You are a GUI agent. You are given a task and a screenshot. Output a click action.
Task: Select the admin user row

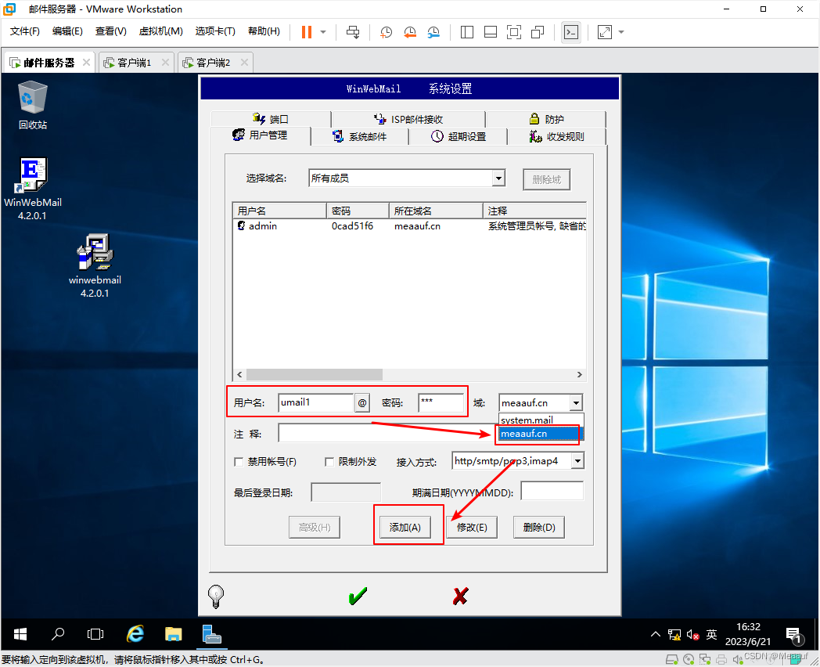pos(409,226)
